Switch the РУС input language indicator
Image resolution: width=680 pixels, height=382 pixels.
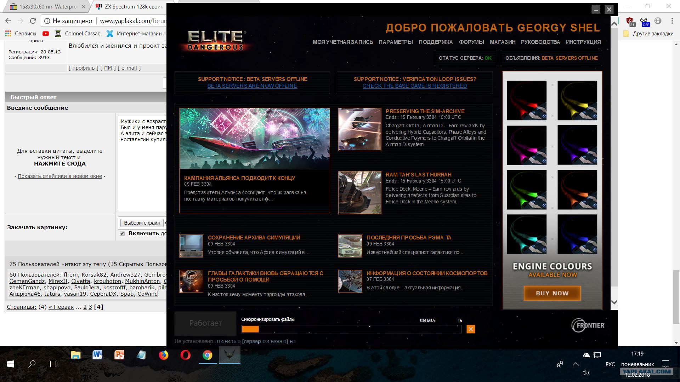(610, 364)
